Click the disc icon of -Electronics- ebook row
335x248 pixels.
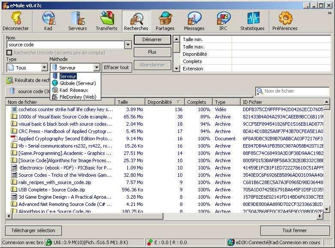[14, 168]
